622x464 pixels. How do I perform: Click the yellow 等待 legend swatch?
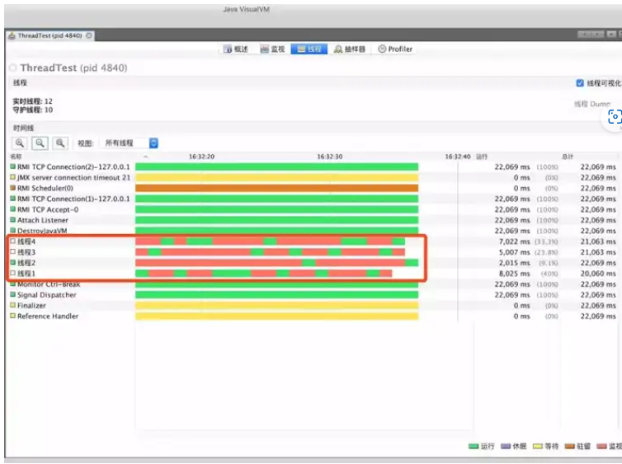pyautogui.click(x=538, y=447)
